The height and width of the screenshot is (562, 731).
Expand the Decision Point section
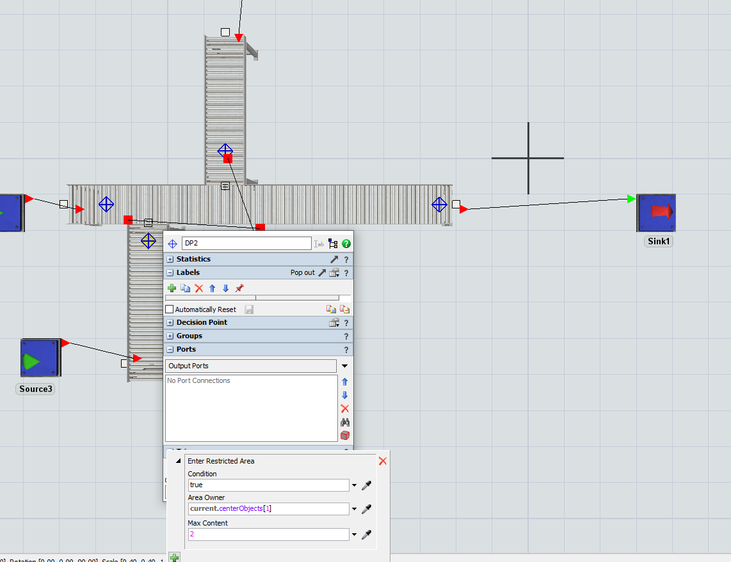point(170,322)
